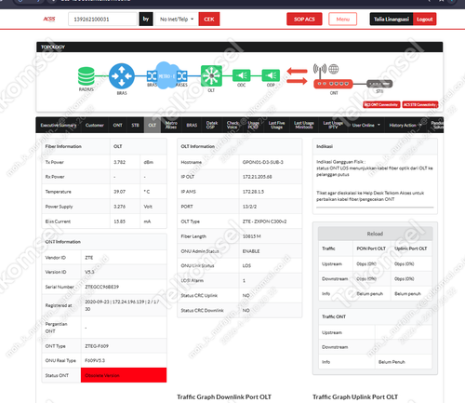Click the ACS ONT Connectivity button
The image size is (465, 403).
click(381, 104)
